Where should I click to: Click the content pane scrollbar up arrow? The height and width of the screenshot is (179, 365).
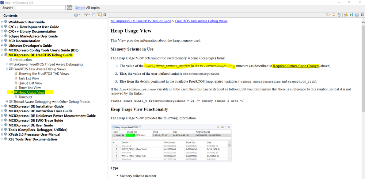(x=363, y=22)
